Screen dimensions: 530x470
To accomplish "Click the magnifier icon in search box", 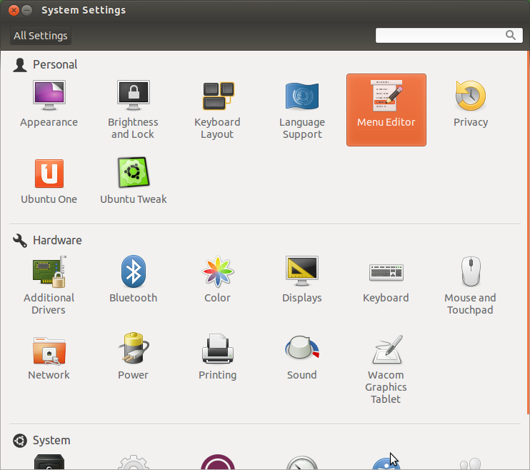I will 511,35.
